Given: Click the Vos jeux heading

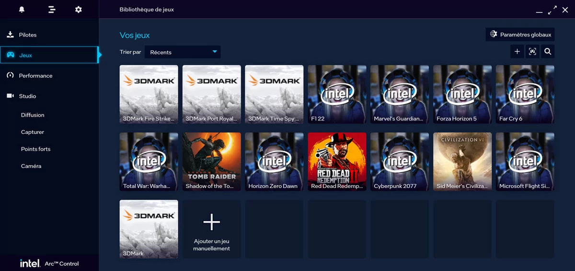Looking at the screenshot, I should coord(135,35).
